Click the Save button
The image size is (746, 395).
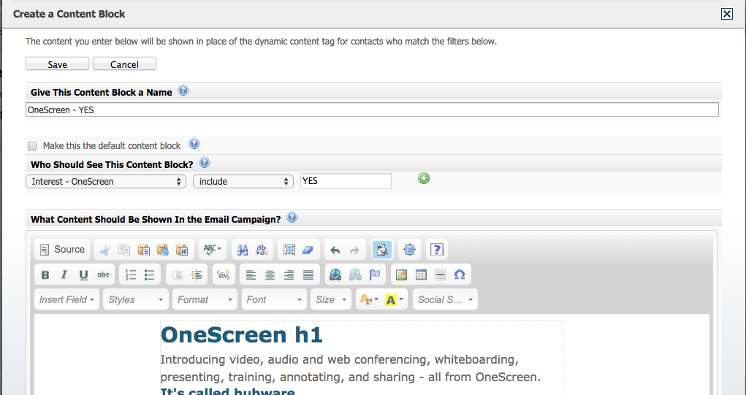(57, 64)
